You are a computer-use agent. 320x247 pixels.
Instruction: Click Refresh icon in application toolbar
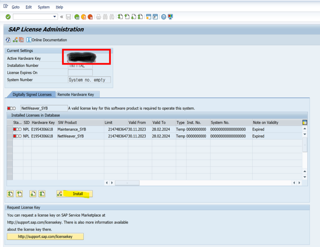[x=8, y=40]
